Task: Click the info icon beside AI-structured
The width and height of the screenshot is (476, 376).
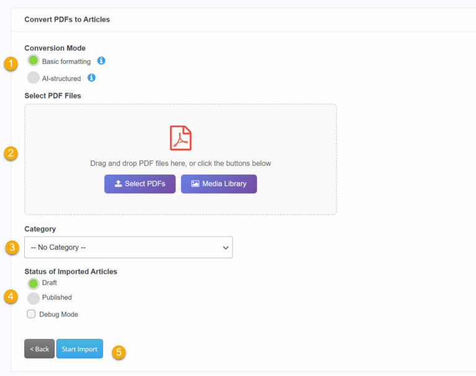Action: click(92, 78)
